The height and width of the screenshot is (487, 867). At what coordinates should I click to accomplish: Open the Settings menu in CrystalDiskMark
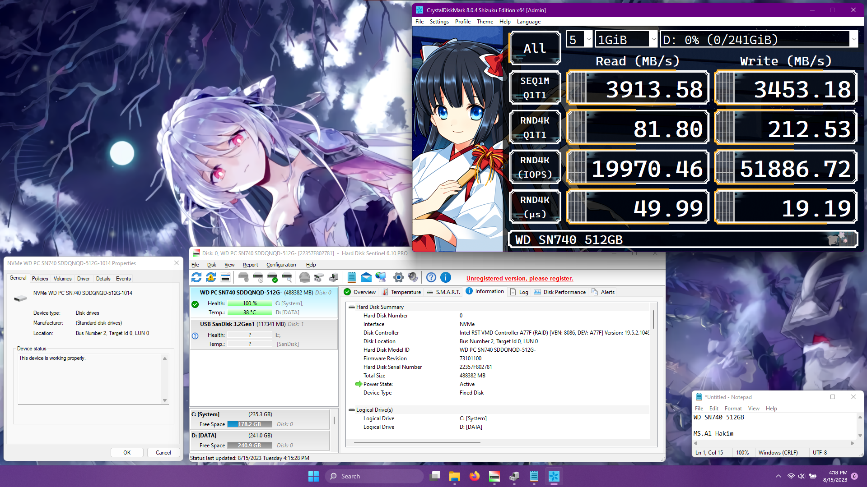coord(439,22)
